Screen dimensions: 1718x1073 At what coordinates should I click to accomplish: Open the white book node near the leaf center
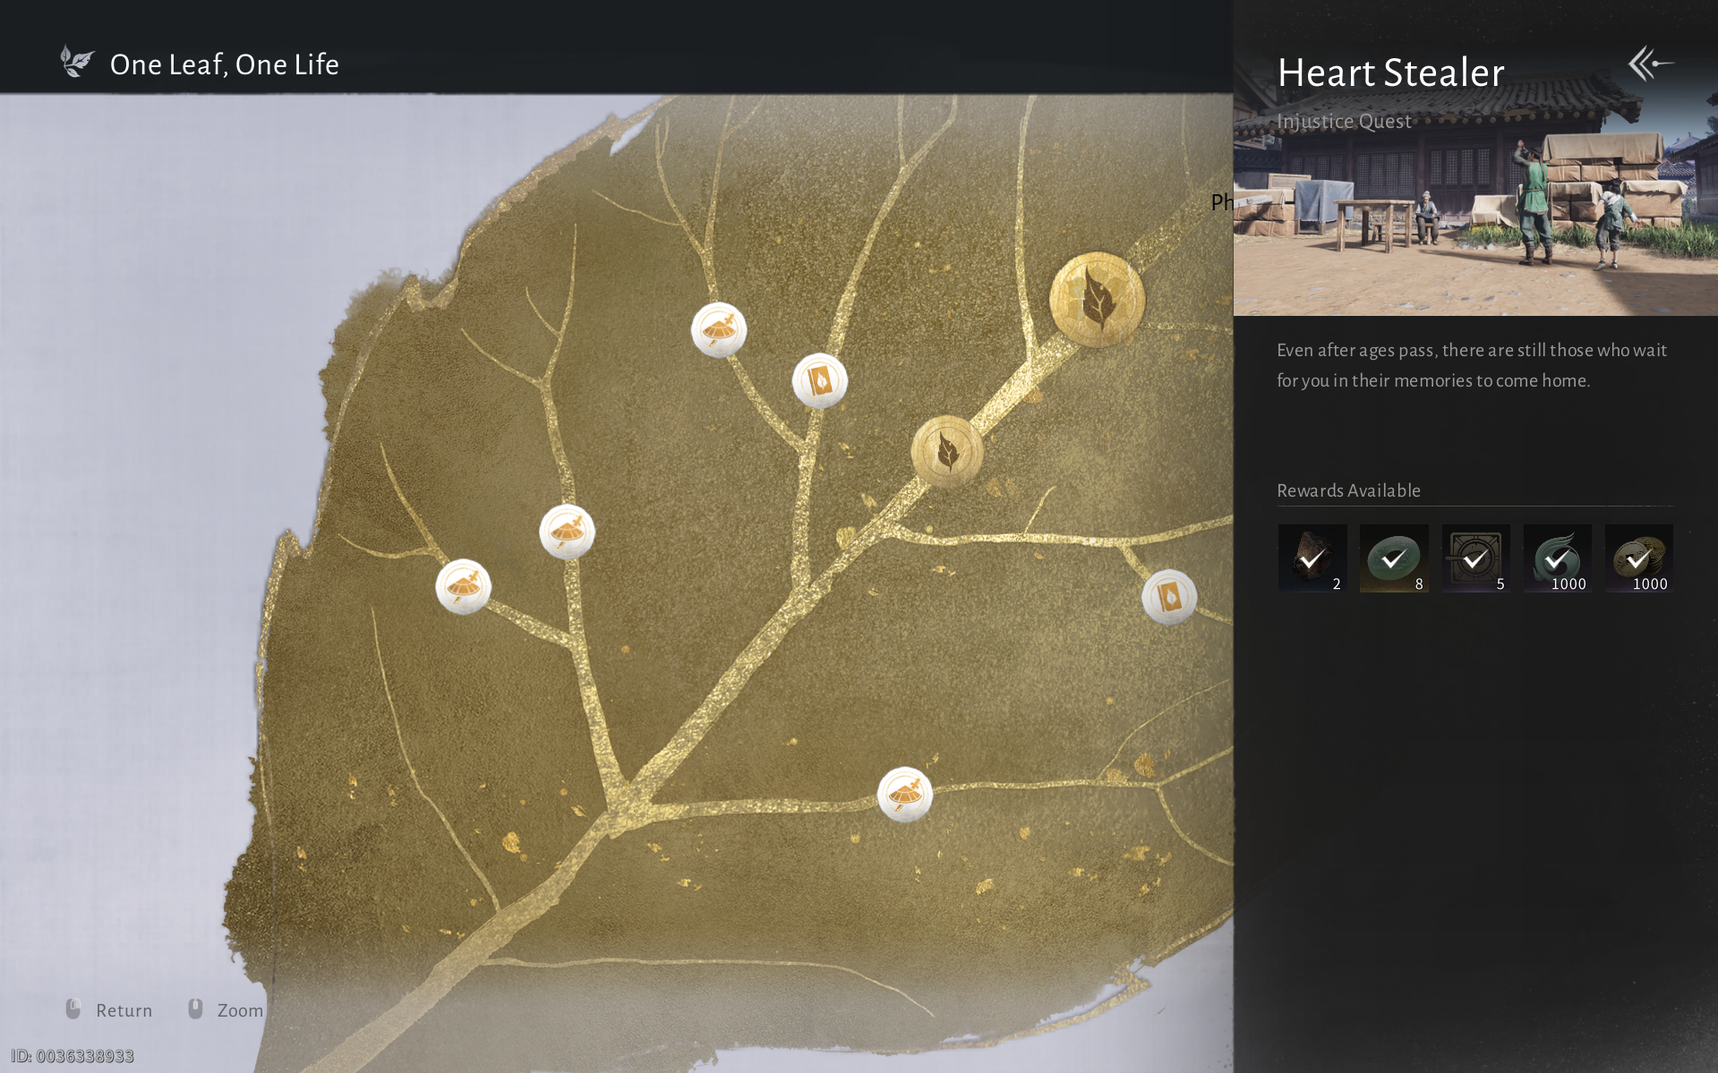click(x=820, y=381)
